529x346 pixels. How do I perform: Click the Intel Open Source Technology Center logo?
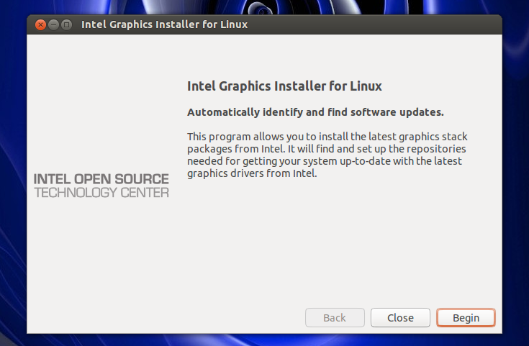click(x=101, y=186)
